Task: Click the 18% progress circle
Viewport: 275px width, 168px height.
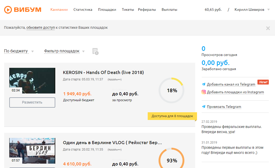Action: tap(171, 90)
